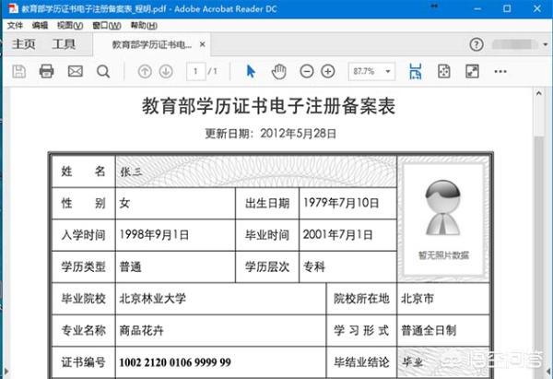
Task: Zoom out with minus icon
Action: pos(307,72)
